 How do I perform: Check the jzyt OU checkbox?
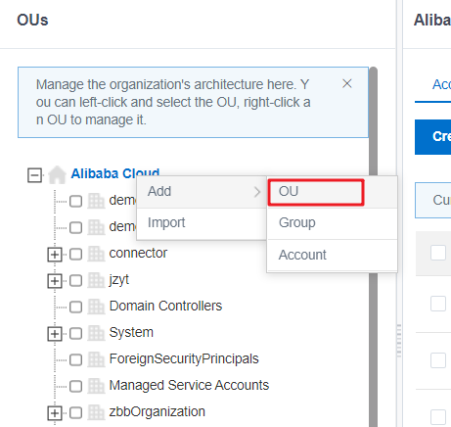75,280
